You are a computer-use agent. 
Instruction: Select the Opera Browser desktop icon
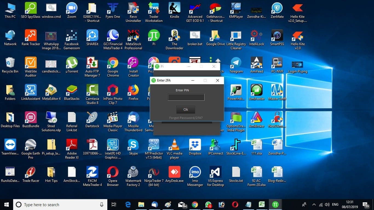[113, 176]
